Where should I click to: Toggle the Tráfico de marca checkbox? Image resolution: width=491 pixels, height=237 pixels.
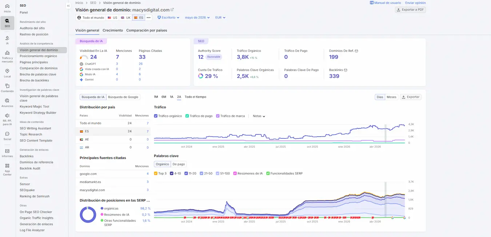coord(218,116)
